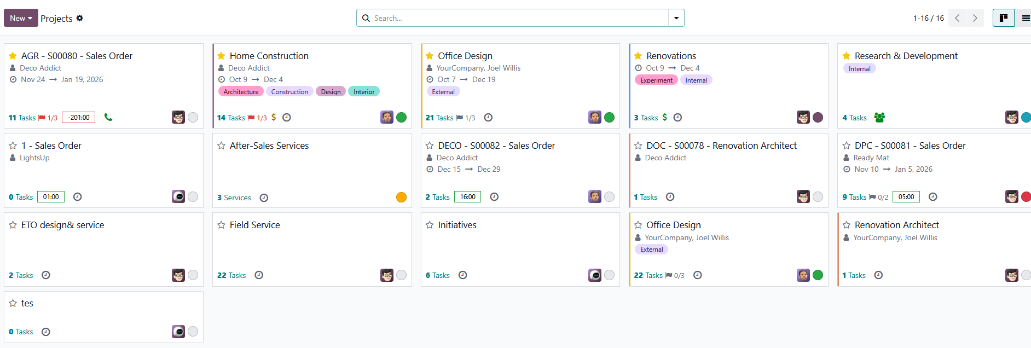
Task: Select the Architecture tag on Home Construction
Action: (x=241, y=91)
